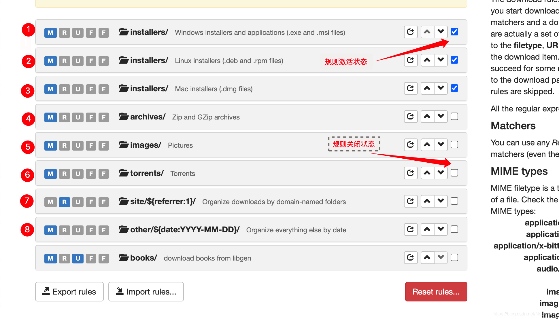Move images/ rule up using chevron

pyautogui.click(x=427, y=145)
